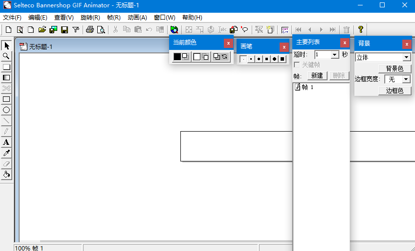Click the trash delete frame icon

[x=346, y=29]
